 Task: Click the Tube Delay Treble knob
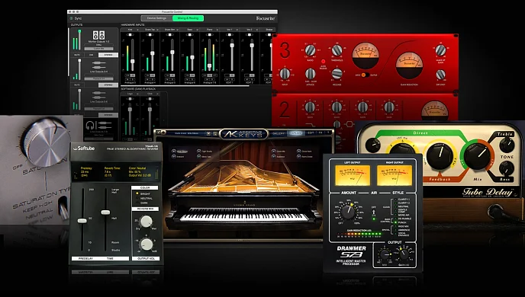(507, 145)
